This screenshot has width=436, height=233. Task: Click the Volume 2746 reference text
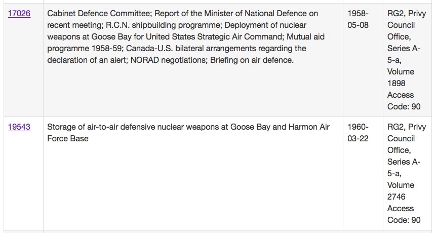coord(401,191)
